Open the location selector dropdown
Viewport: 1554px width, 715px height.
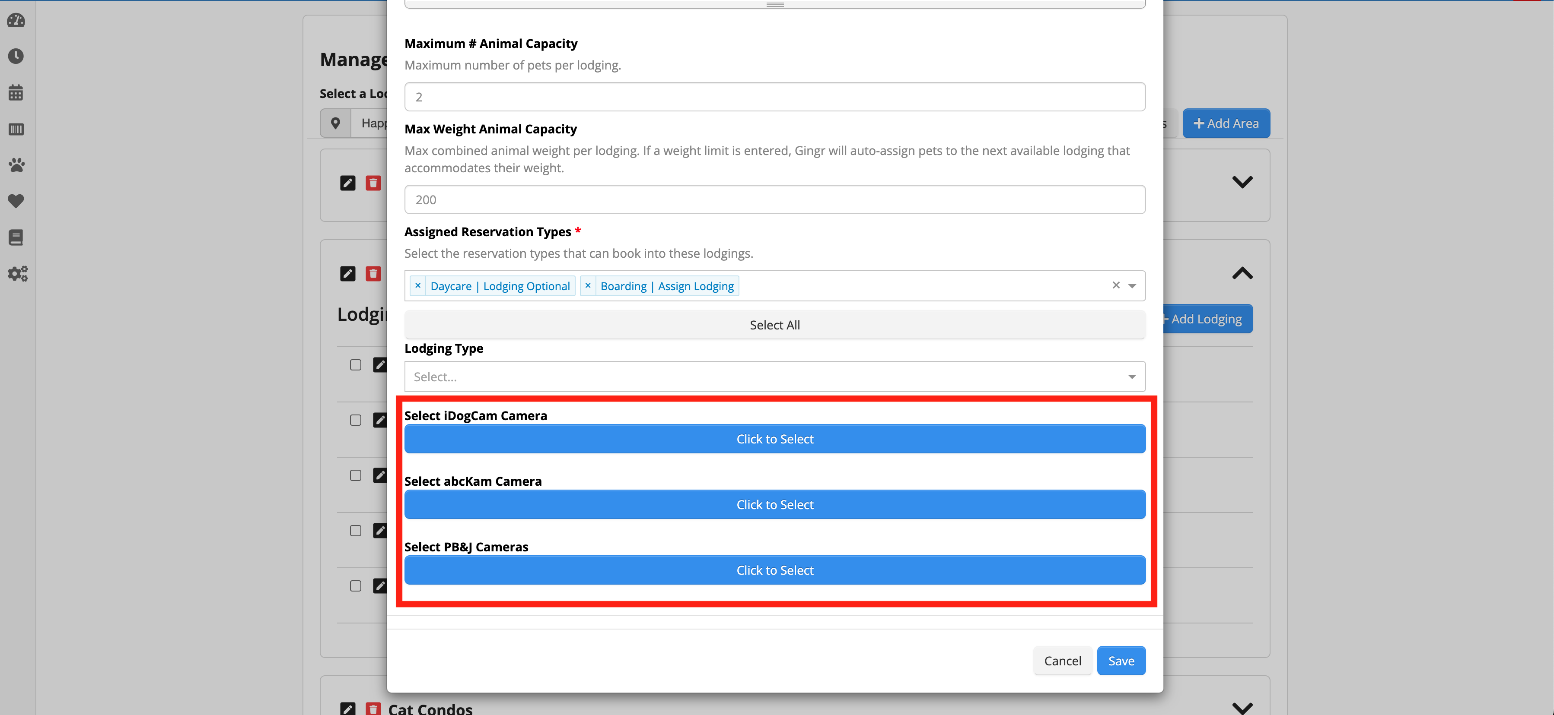click(369, 123)
